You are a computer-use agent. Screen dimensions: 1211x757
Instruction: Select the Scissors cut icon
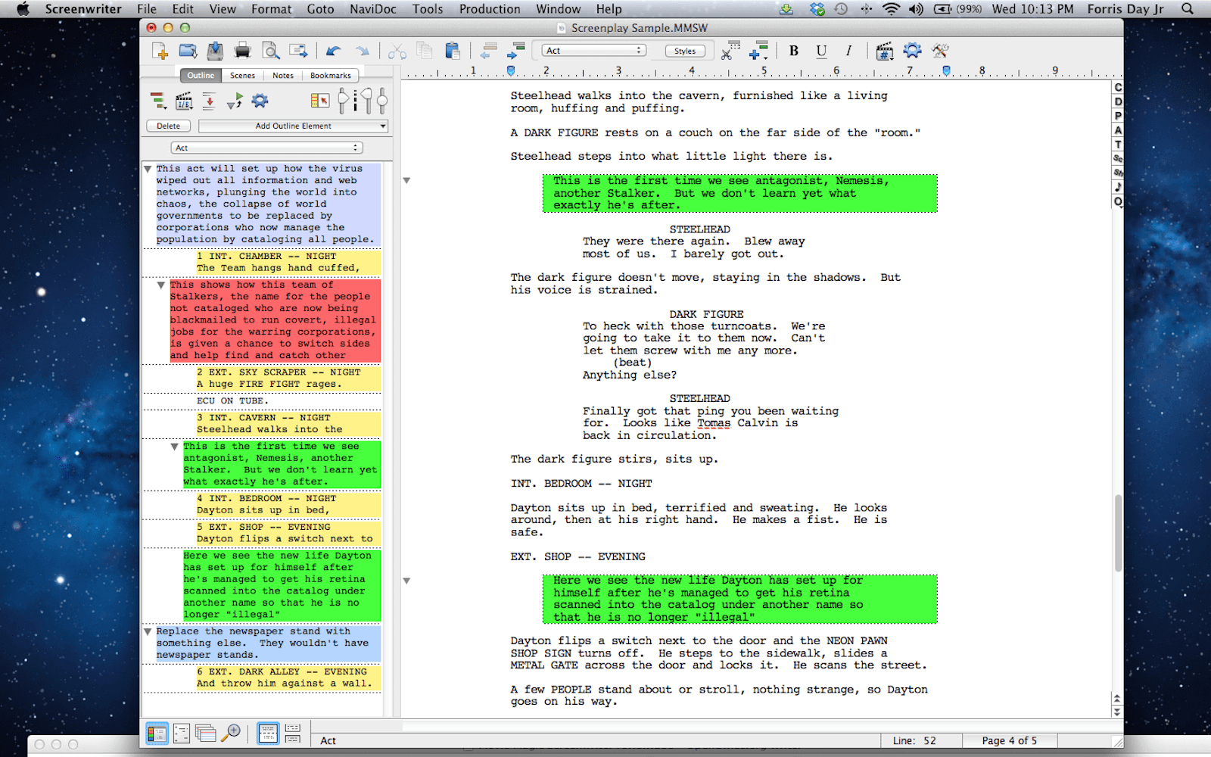tap(397, 51)
